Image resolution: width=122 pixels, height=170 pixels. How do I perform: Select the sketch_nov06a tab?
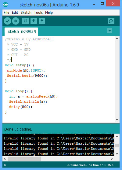pyautogui.click(x=21, y=31)
